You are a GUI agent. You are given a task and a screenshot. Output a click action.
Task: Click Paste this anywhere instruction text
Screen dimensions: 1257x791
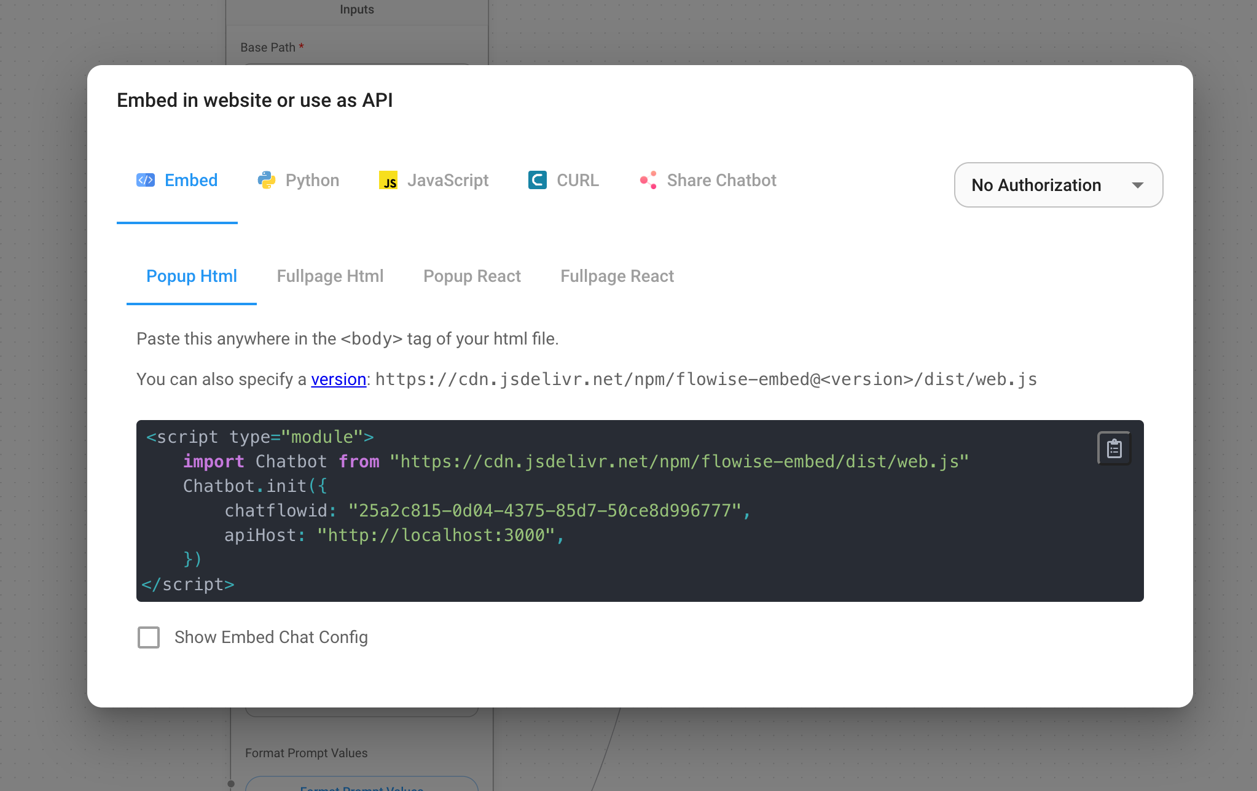[x=348, y=339]
